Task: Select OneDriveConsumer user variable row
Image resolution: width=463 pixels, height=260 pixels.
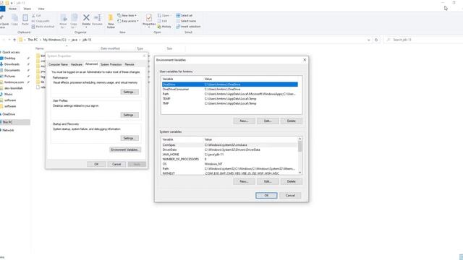Action: [230, 89]
